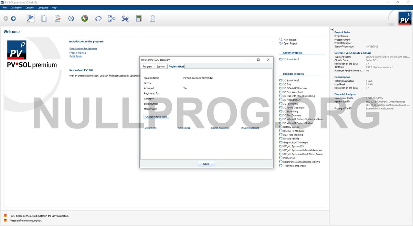The image size is (413, 226).
Task: Click the Consumption heading in side panel
Action: click(342, 77)
